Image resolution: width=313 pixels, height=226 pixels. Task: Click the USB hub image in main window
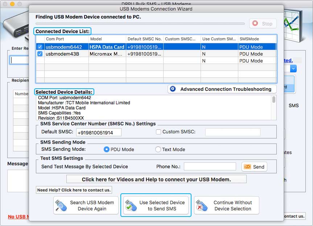tap(16, 26)
